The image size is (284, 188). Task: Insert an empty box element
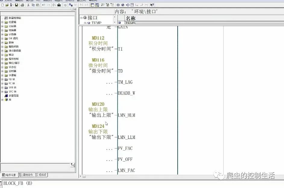[x=132, y=5]
